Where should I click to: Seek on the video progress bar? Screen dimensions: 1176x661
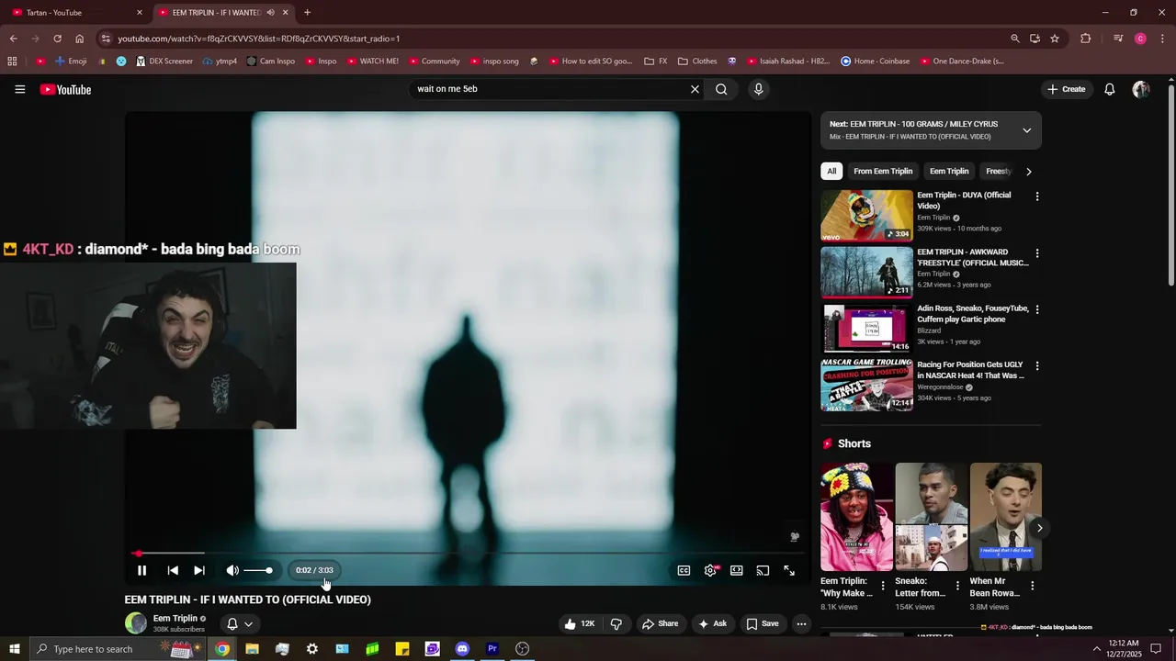coord(469,554)
